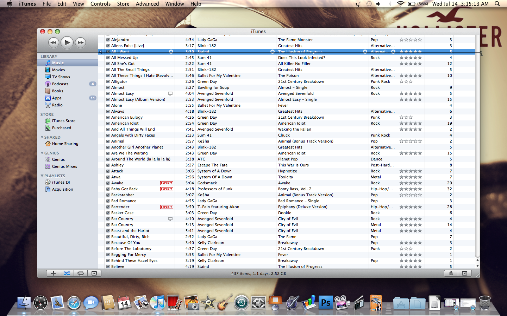Screen dimensions: 507x316
Task: Open Safari from the Dock
Action: click(74, 303)
